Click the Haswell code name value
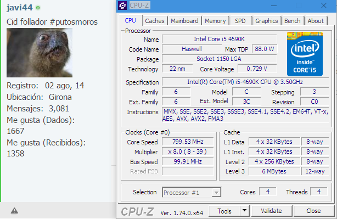Image resolution: width=337 pixels, height=219 pixels. tap(192, 49)
